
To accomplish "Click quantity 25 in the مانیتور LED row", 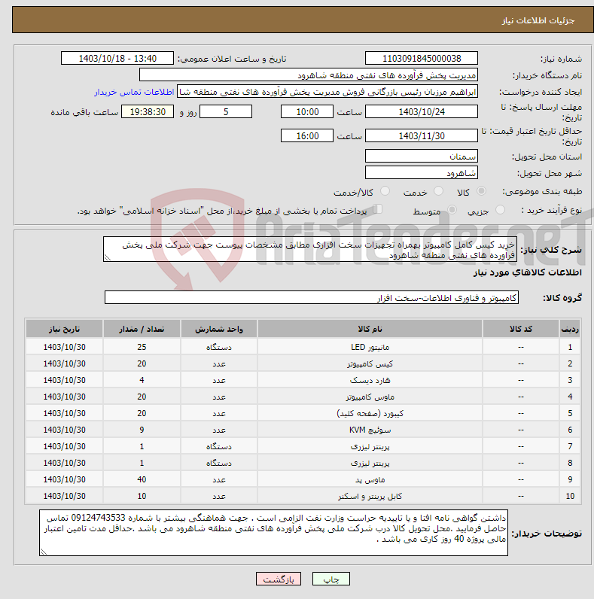I will [142, 347].
